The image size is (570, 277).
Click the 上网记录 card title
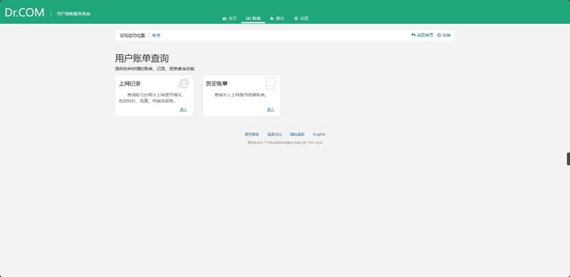tap(130, 84)
